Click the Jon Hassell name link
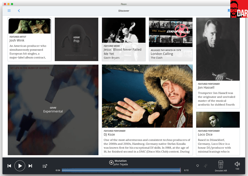 click(x=206, y=88)
